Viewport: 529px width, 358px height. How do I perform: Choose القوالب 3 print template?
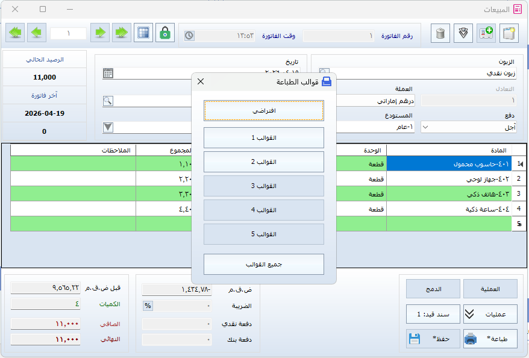point(264,186)
